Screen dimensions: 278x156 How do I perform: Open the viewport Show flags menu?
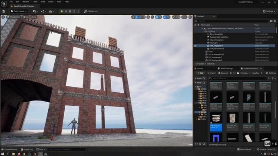[x=33, y=17]
